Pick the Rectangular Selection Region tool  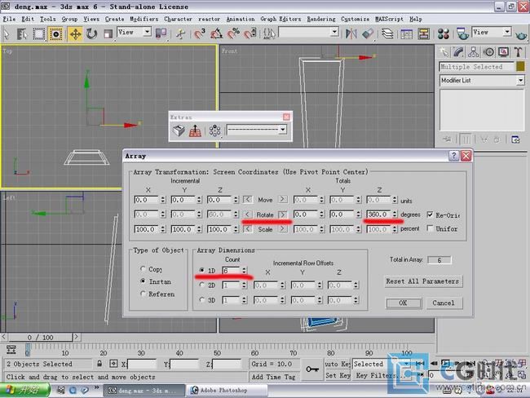38,33
